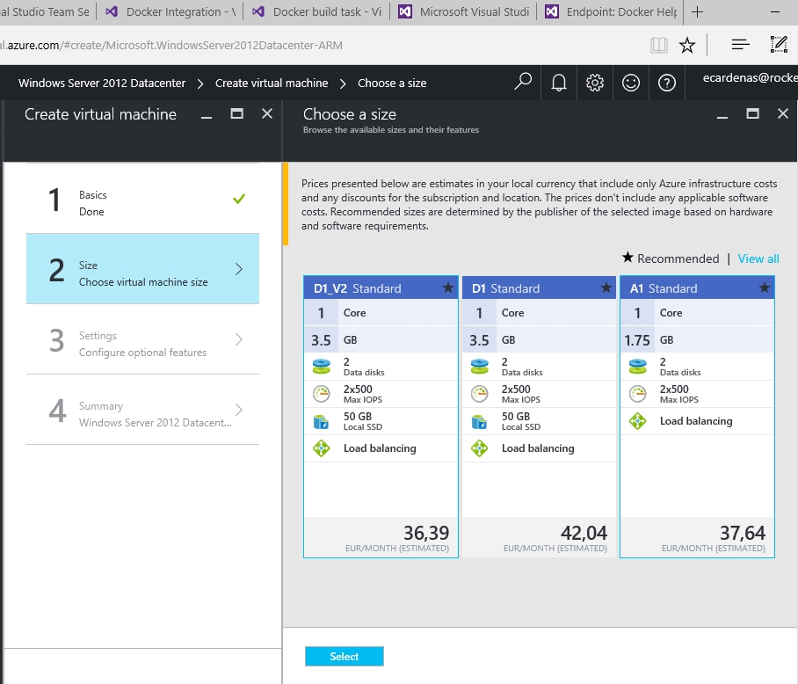Click the Local SSD icon in D1_V2 card
The height and width of the screenshot is (684, 798).
[x=321, y=421]
